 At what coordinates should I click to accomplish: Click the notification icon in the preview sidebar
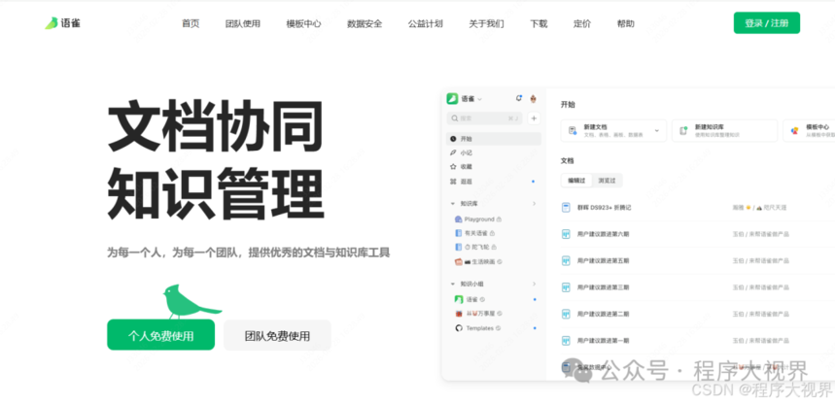pyautogui.click(x=519, y=98)
